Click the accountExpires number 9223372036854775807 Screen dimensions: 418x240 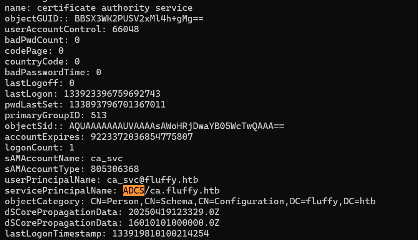[x=141, y=137]
